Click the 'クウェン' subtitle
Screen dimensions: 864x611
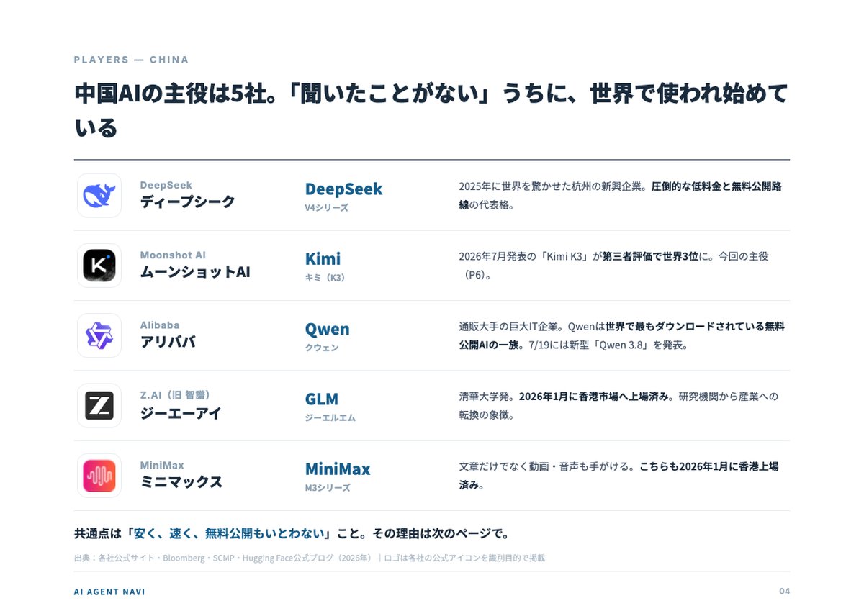(322, 348)
